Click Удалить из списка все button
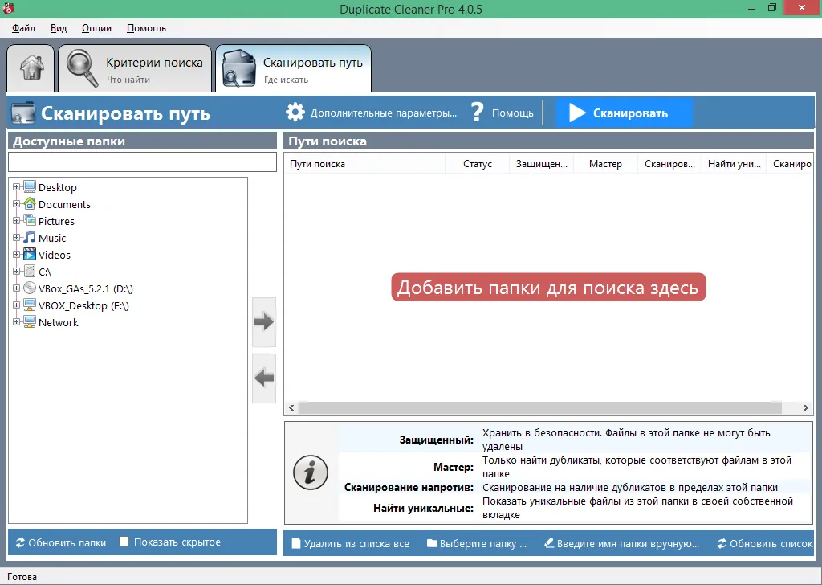The image size is (822, 585). 350,543
